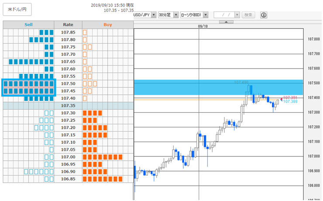Select the 106.85 rate row

coord(68,179)
